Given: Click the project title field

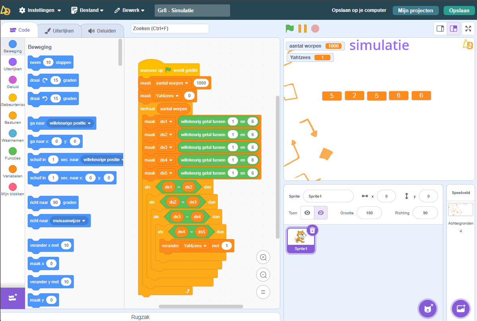Looking at the screenshot, I should (x=192, y=10).
